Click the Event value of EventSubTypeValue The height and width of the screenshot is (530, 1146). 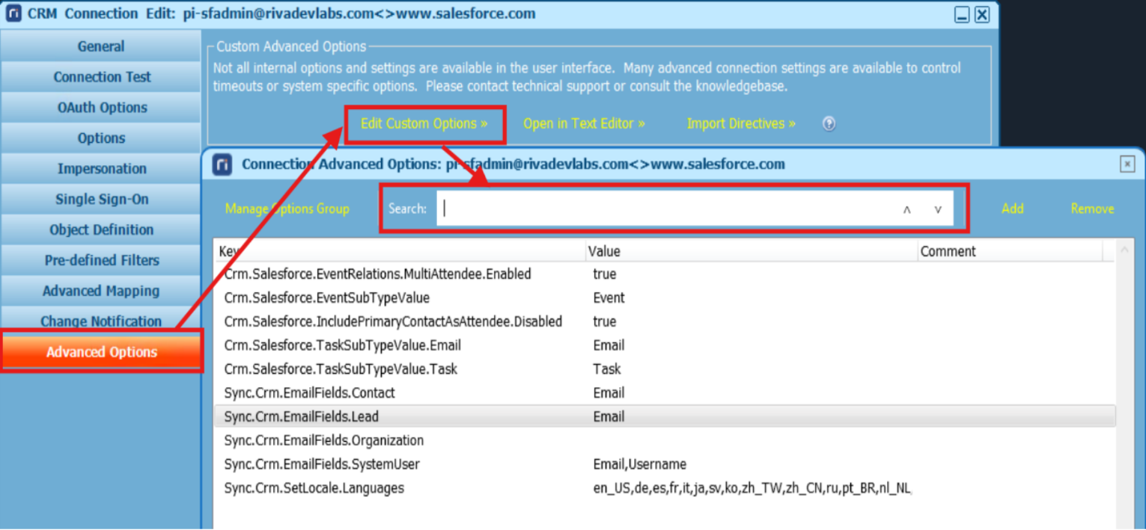point(609,298)
